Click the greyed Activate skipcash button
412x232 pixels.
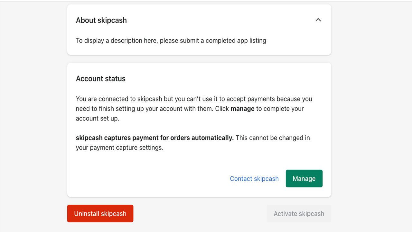tap(299, 214)
